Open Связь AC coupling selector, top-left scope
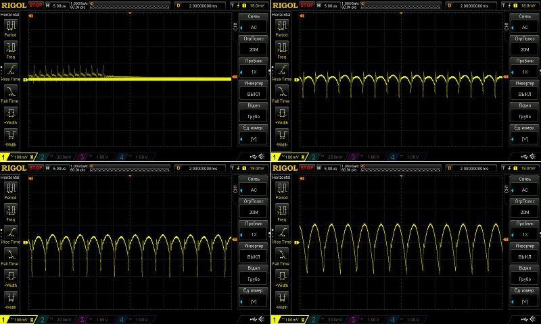 254,23
